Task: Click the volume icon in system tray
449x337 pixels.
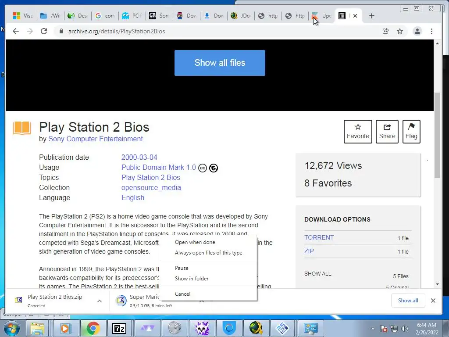Action: [x=404, y=329]
